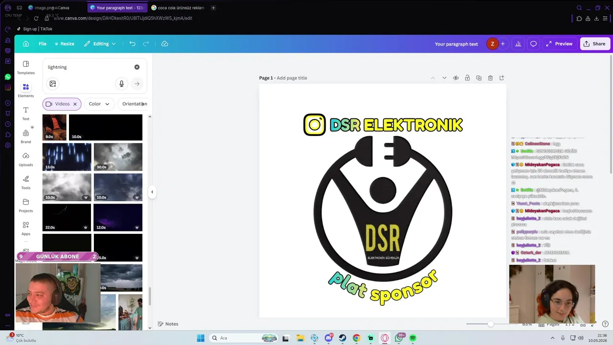Image resolution: width=613 pixels, height=345 pixels.
Task: Toggle the page lock icon
Action: 467,78
